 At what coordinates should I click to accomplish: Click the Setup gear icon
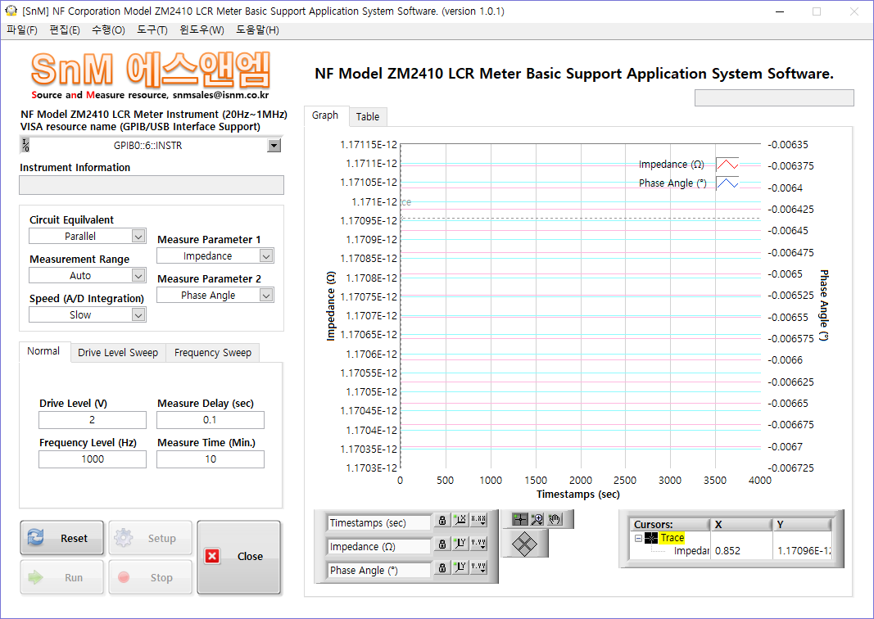(123, 538)
